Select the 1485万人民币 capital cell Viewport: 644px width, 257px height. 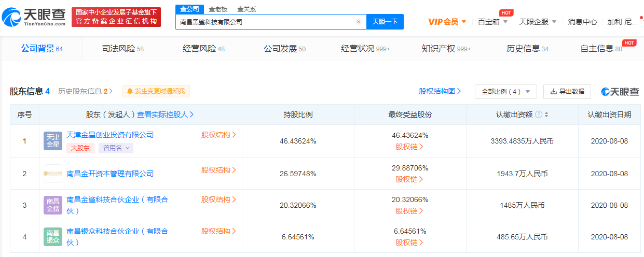tap(522, 205)
